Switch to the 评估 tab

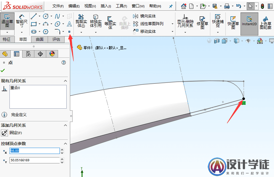(56, 39)
